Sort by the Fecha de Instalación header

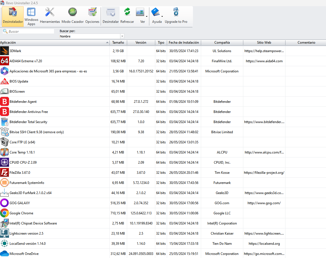184,43
